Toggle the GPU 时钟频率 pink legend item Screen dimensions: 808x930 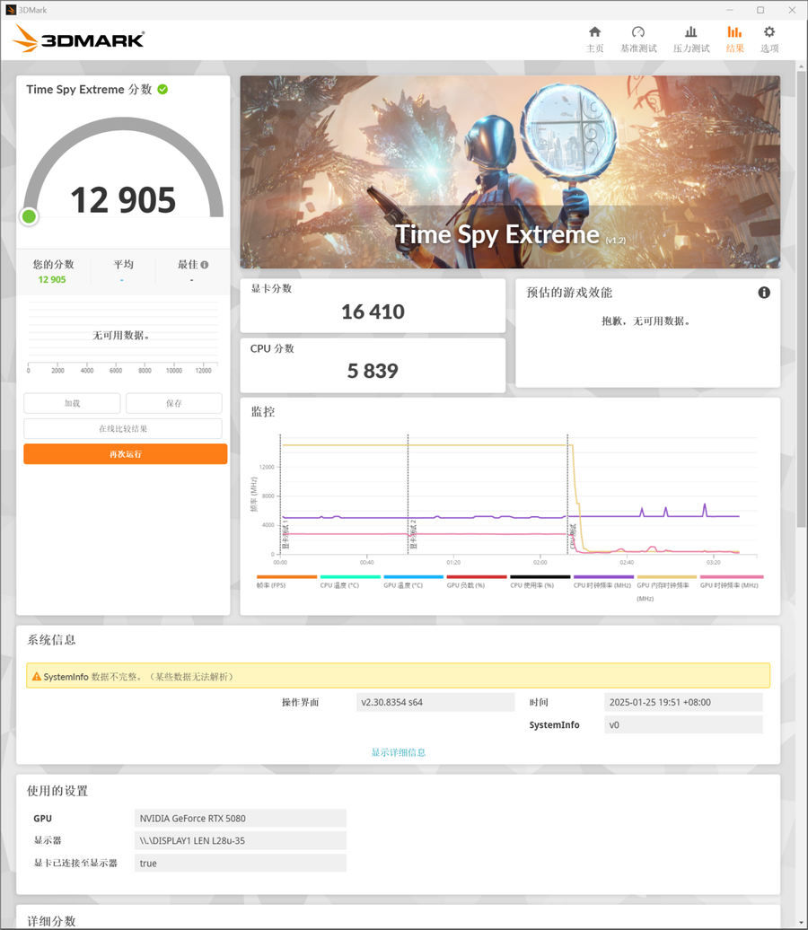click(x=732, y=582)
